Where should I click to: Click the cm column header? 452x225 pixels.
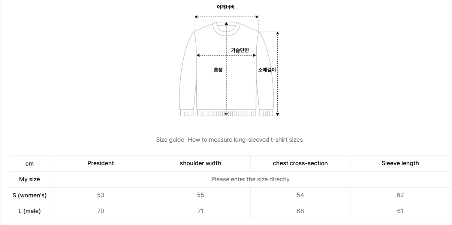pos(29,163)
